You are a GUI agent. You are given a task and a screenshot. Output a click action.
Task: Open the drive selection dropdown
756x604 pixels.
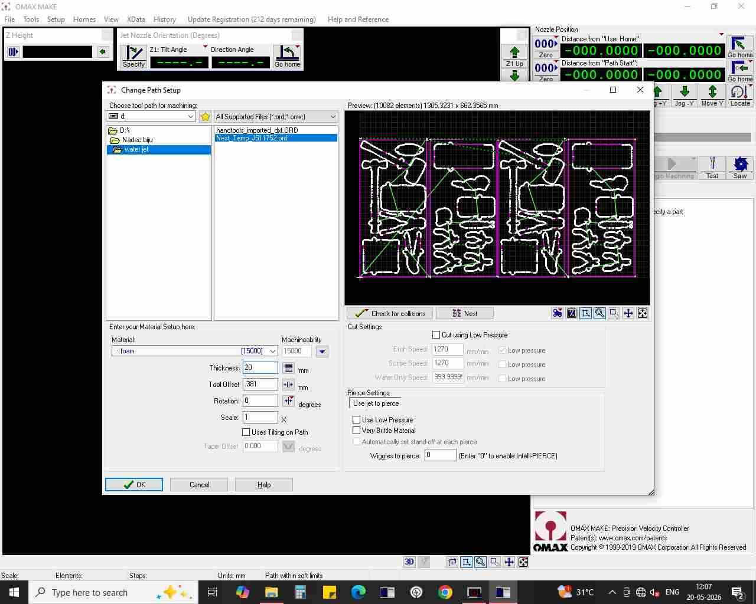pyautogui.click(x=151, y=117)
